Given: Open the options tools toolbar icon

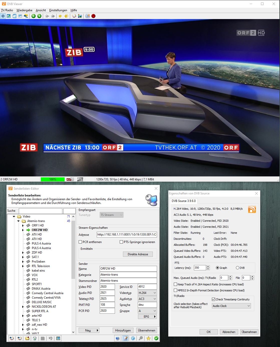Looking at the screenshot, I should click(87, 16).
